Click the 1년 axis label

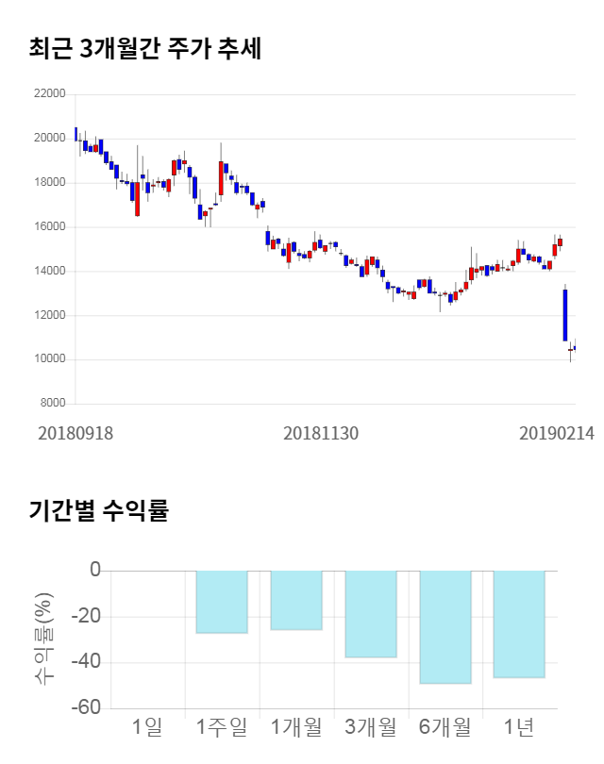tap(519, 727)
